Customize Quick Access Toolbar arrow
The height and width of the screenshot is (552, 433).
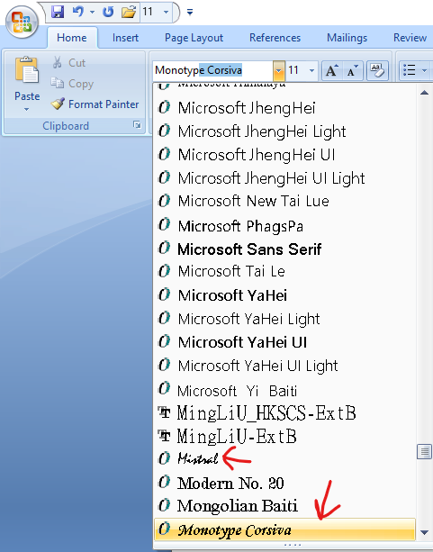(x=190, y=13)
